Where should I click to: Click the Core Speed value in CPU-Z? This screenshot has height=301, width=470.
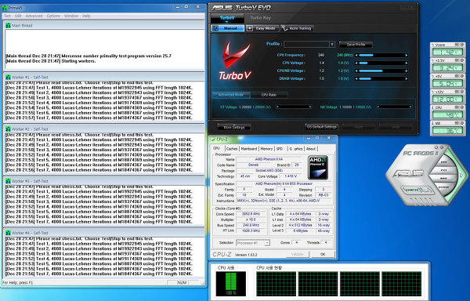coord(251,214)
